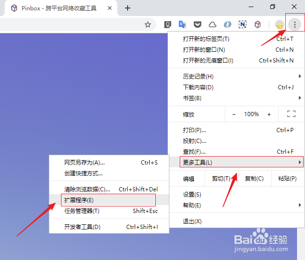
Task: Click the cat profile avatar
Action: (x=280, y=25)
